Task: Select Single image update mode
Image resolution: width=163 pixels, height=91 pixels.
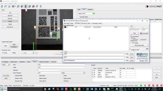Action: pos(14,44)
